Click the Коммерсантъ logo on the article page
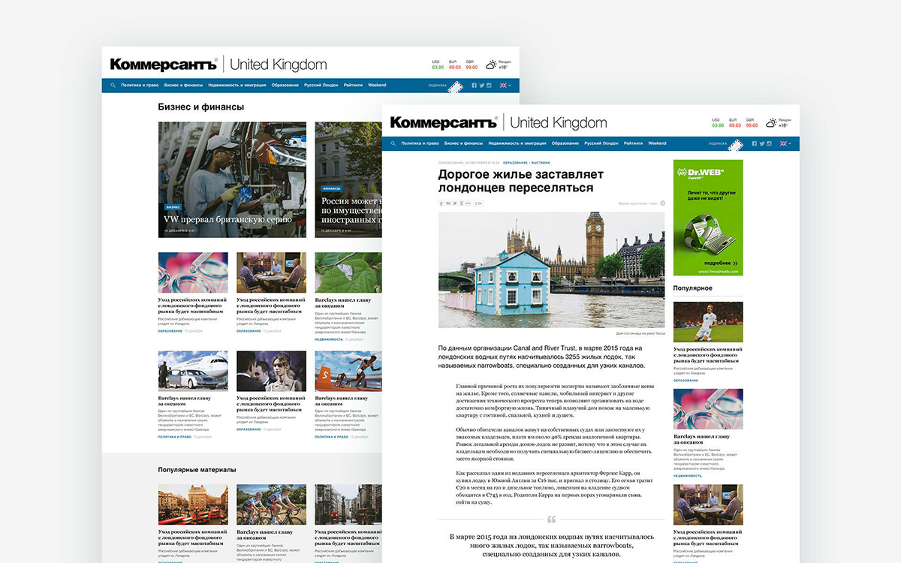The height and width of the screenshot is (563, 901). pyautogui.click(x=444, y=122)
